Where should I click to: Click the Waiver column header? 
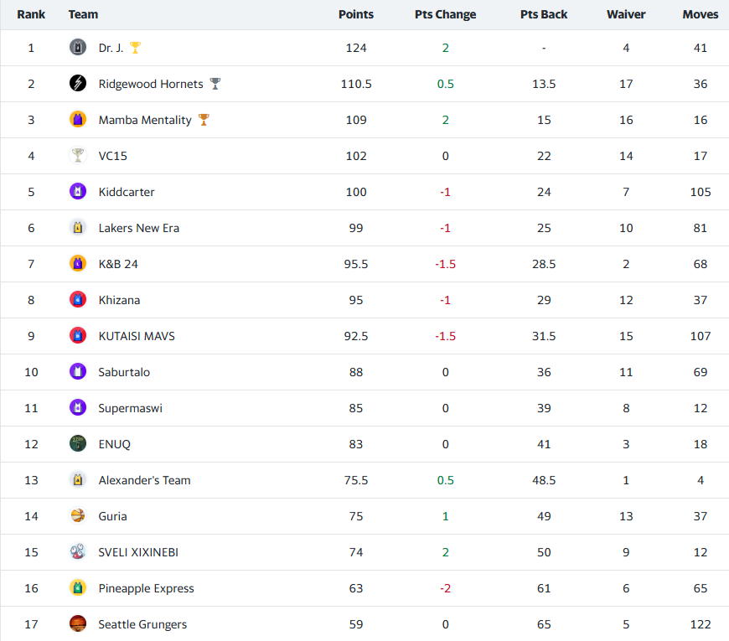[x=626, y=14]
